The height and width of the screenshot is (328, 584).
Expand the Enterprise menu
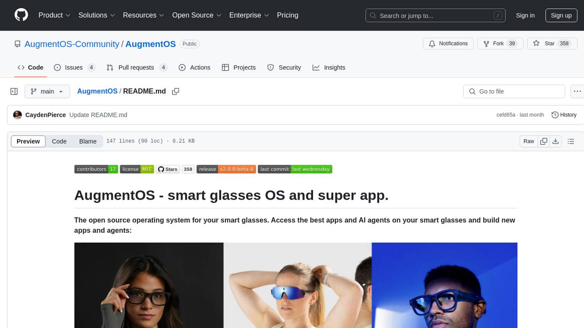(249, 15)
